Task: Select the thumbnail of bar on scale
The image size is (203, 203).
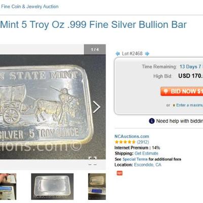Action: coord(97,186)
